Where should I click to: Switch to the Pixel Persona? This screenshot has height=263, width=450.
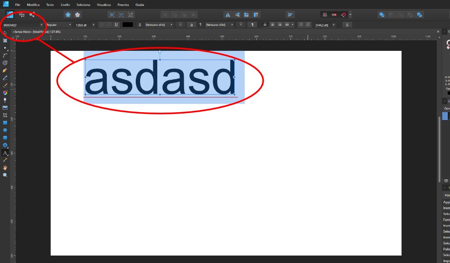click(x=22, y=14)
